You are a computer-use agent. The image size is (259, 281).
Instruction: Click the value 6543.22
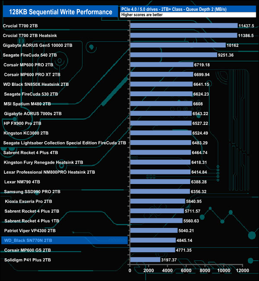(x=200, y=114)
